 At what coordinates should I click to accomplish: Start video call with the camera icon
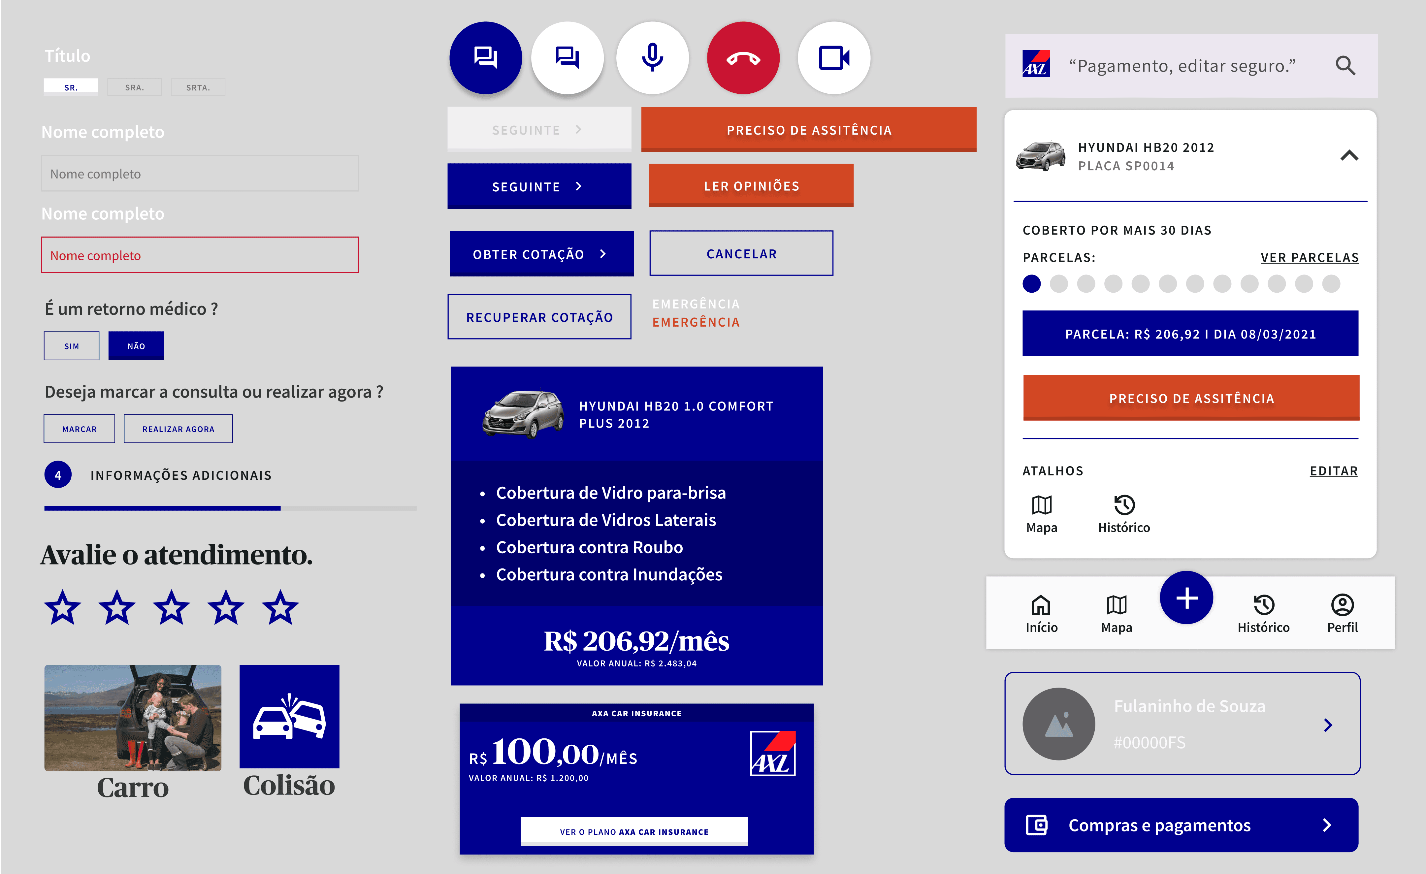click(x=833, y=58)
